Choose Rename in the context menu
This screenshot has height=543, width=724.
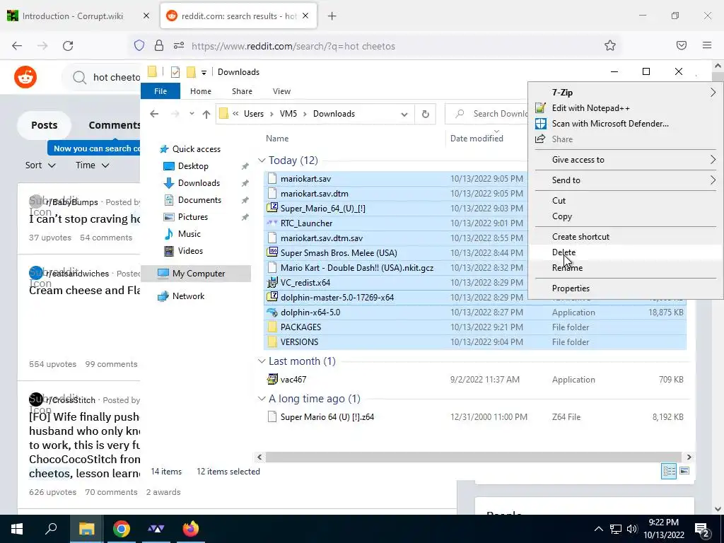pos(625,268)
